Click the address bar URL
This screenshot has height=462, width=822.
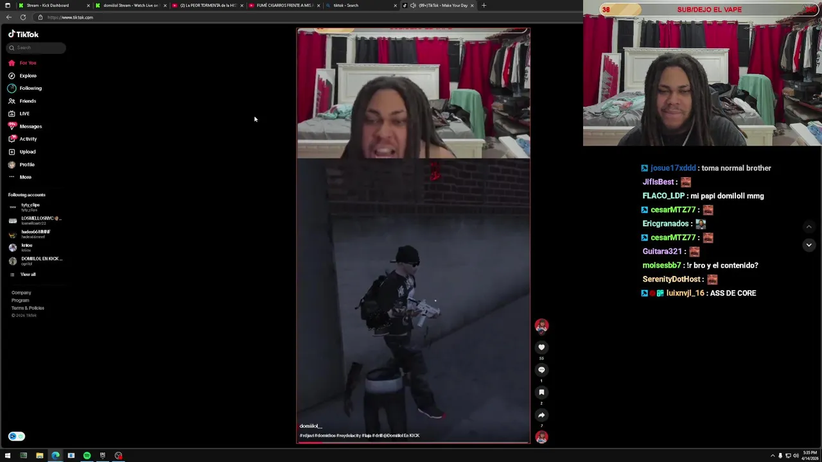click(70, 17)
